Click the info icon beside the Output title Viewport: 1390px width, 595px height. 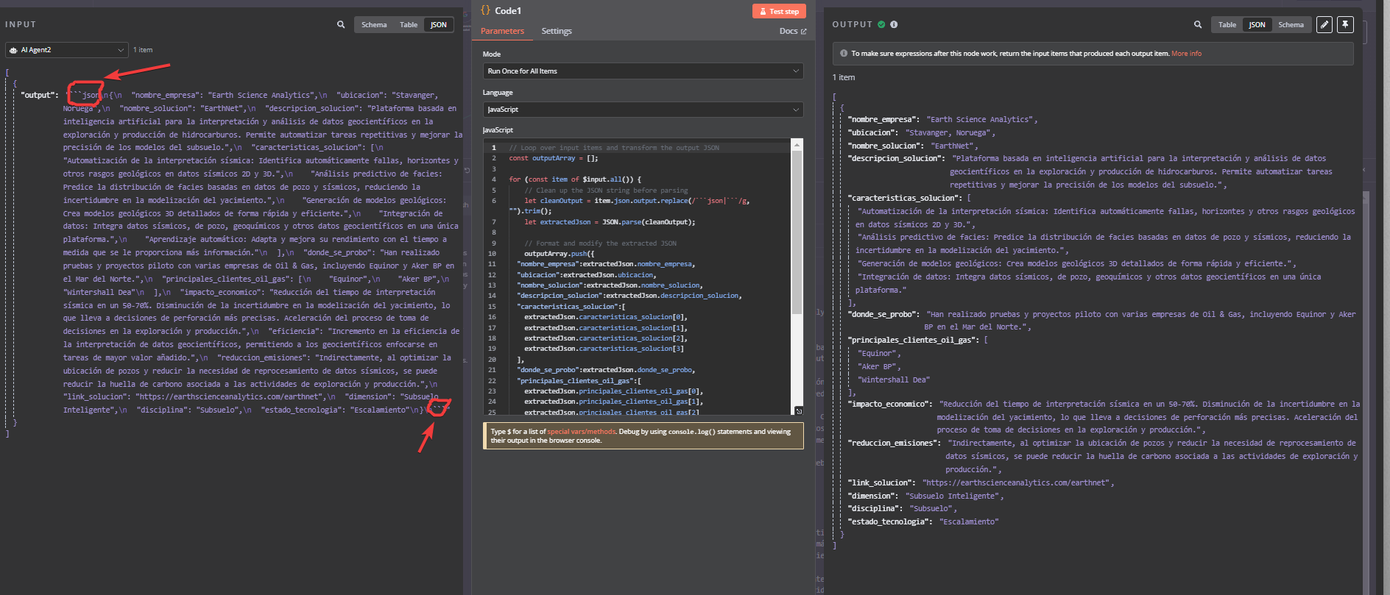click(894, 24)
